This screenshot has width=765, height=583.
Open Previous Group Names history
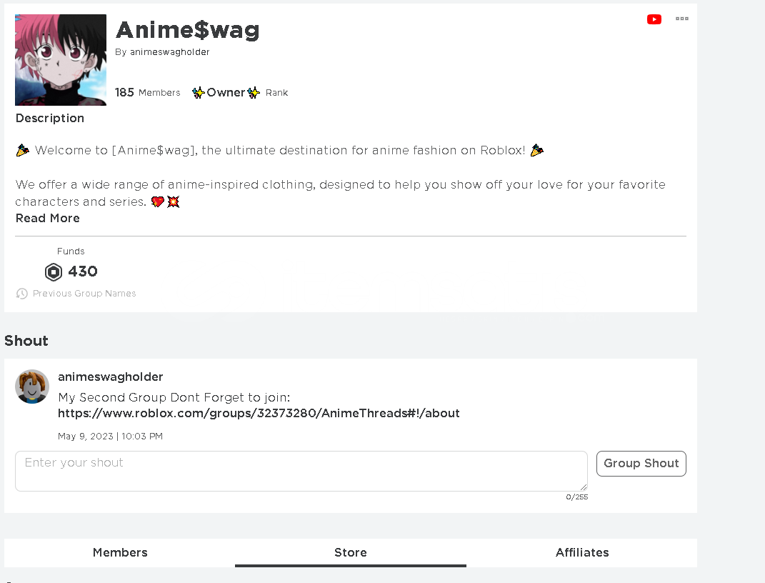point(84,293)
